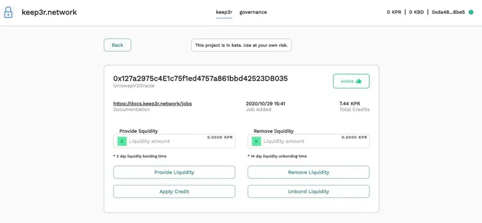
Task: Focus the Provide liquidity amount input field
Action: (174, 141)
